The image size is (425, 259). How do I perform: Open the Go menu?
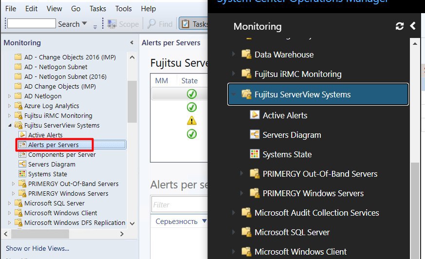pos(75,9)
